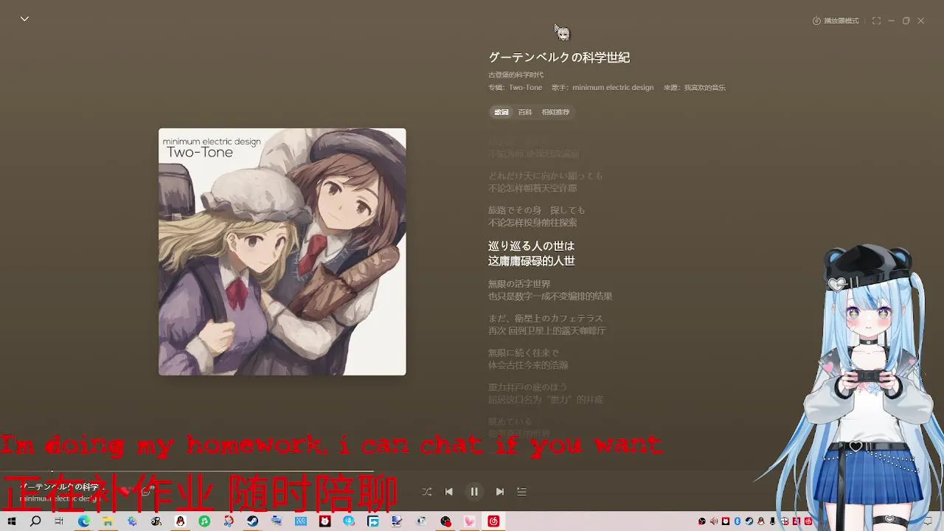944x531 pixels.
Task: Jump to lyric line まだ、衛星上のカフェテラス
Action: coord(545,319)
